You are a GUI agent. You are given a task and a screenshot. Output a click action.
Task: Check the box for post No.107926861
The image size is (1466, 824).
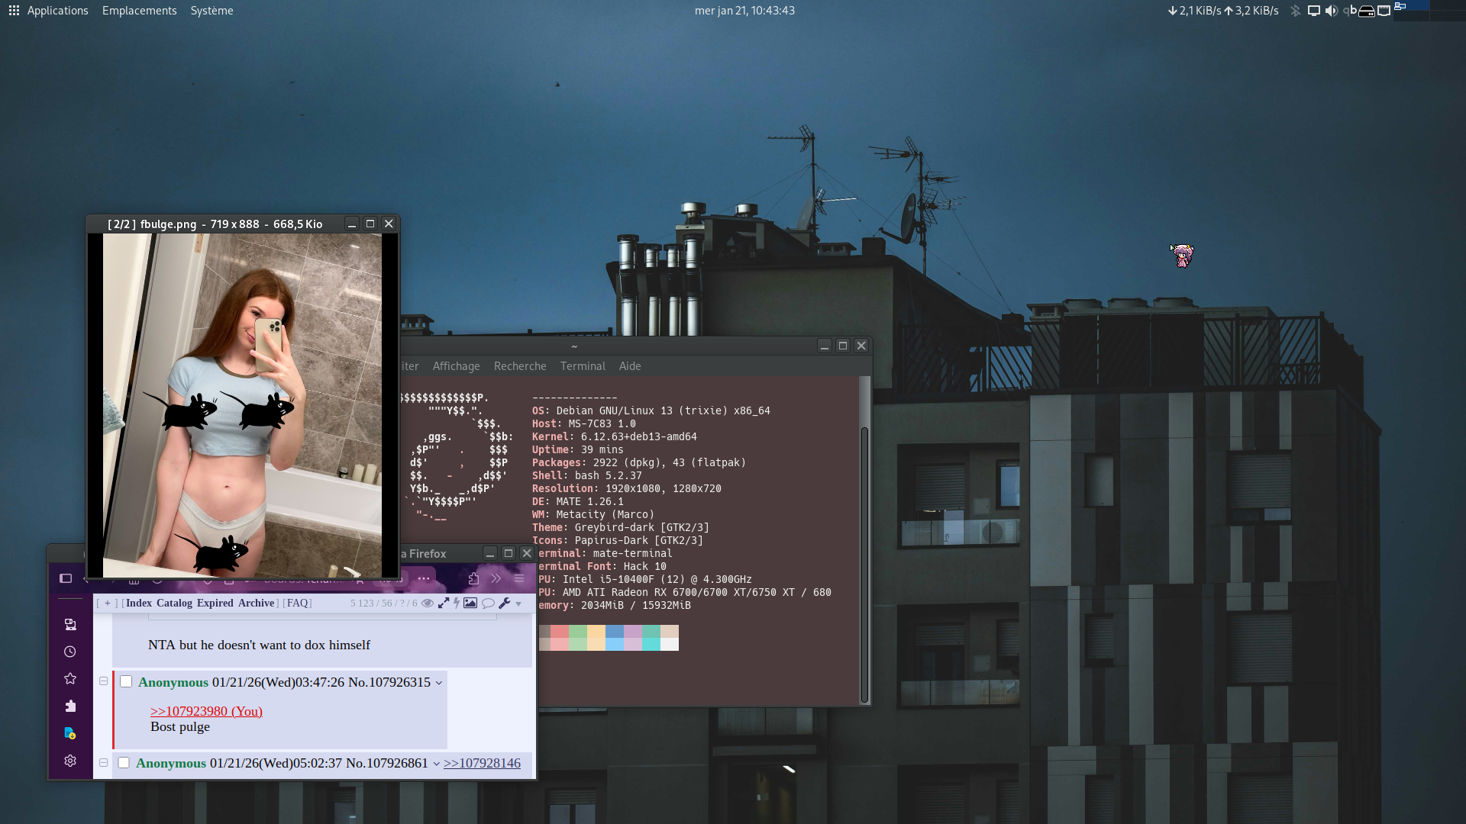coord(124,762)
